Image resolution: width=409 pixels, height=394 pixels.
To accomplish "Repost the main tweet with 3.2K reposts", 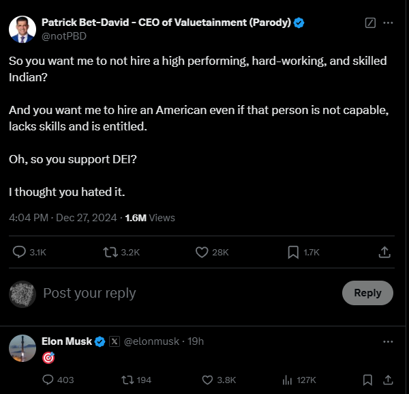I will (110, 253).
